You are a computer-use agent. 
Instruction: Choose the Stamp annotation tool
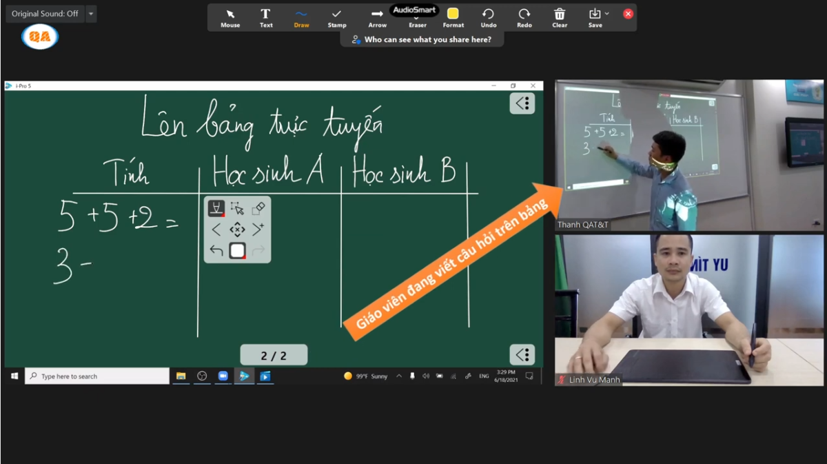pyautogui.click(x=337, y=18)
